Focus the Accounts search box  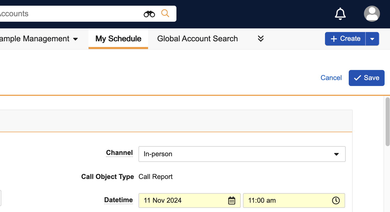coord(70,14)
